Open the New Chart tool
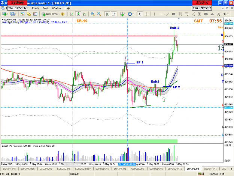This screenshot has width=234, height=176. pyautogui.click(x=4, y=14)
